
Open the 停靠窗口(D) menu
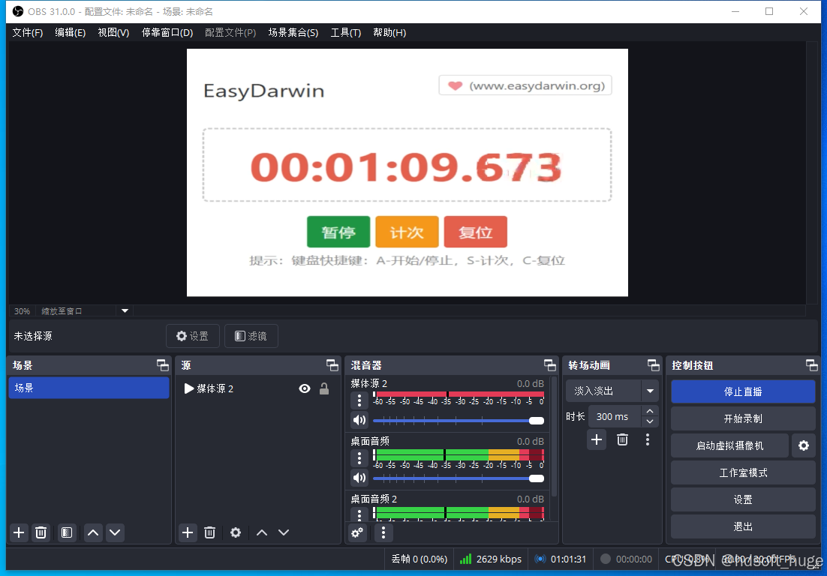pyautogui.click(x=167, y=33)
